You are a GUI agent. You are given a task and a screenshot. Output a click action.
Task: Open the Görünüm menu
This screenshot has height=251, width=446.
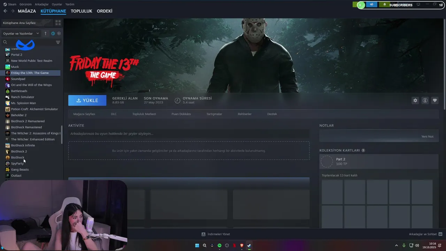(25, 4)
